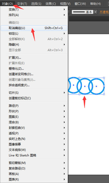This screenshot has width=109, height=183.
Task: Open the 文字(T) menu
Action: point(22,4)
